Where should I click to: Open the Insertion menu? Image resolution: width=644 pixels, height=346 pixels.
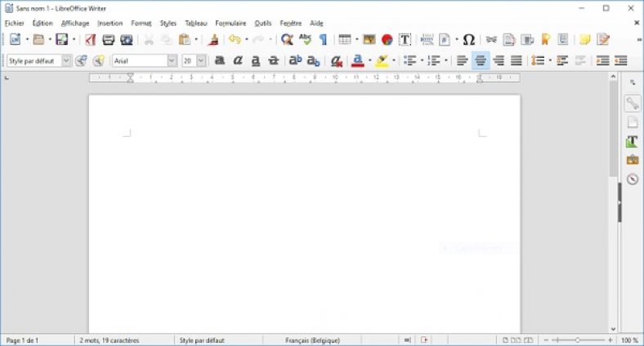point(110,24)
